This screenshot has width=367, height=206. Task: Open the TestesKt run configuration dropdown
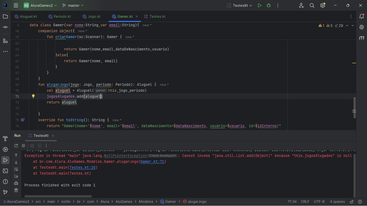[240, 5]
